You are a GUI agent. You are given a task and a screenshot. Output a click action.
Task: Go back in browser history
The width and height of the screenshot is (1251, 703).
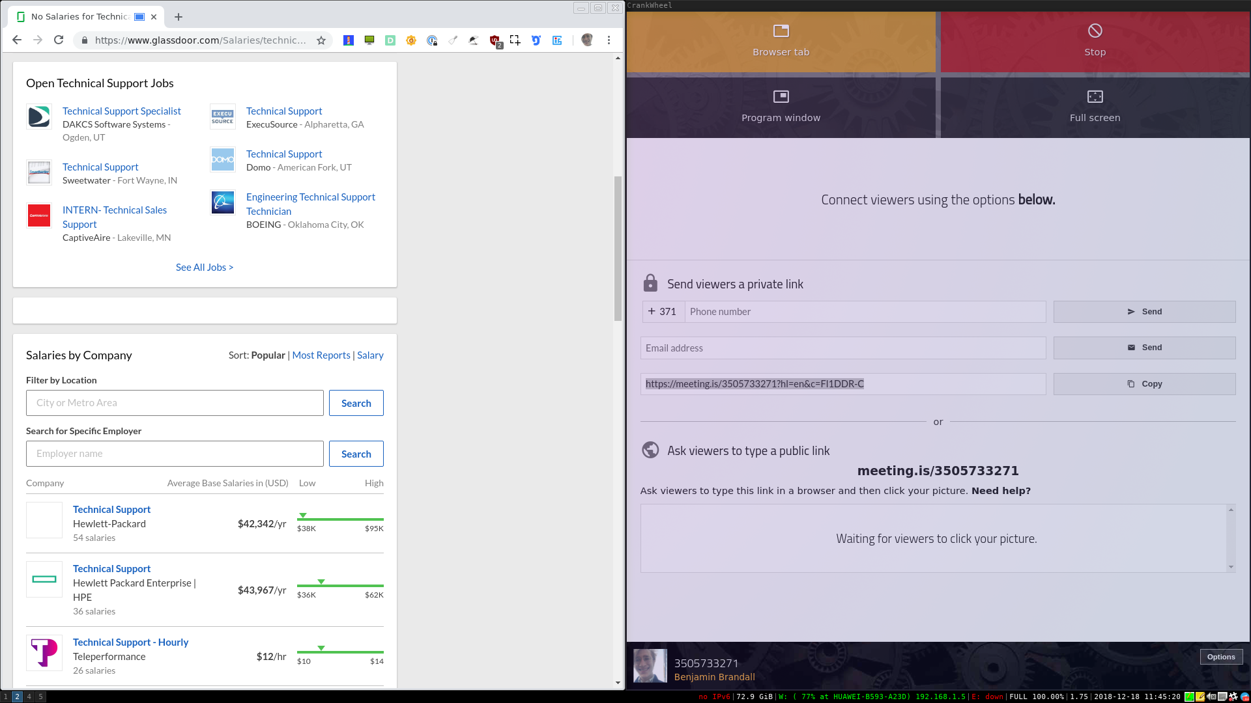tap(17, 40)
